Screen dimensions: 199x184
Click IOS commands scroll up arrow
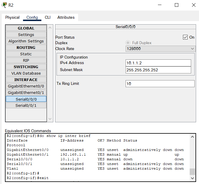click(192, 137)
